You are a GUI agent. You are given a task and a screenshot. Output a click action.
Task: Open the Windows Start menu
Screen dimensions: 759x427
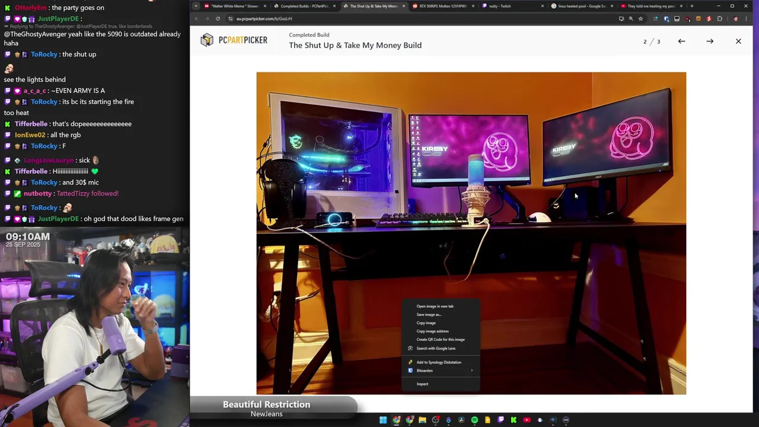pyautogui.click(x=383, y=420)
